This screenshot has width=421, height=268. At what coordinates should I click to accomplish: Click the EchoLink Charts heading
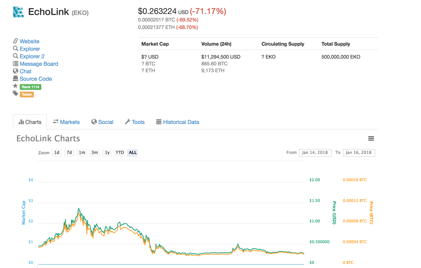(48, 139)
